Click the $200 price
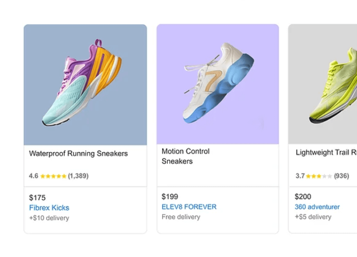 (x=303, y=197)
